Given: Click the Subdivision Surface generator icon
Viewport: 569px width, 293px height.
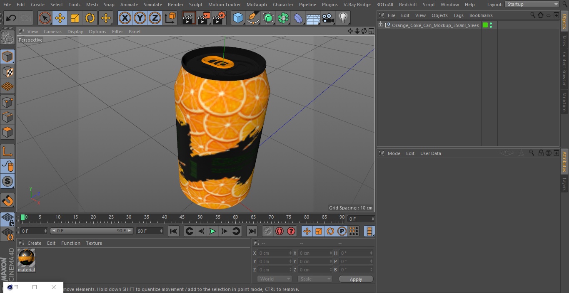Looking at the screenshot, I should pos(268,18).
